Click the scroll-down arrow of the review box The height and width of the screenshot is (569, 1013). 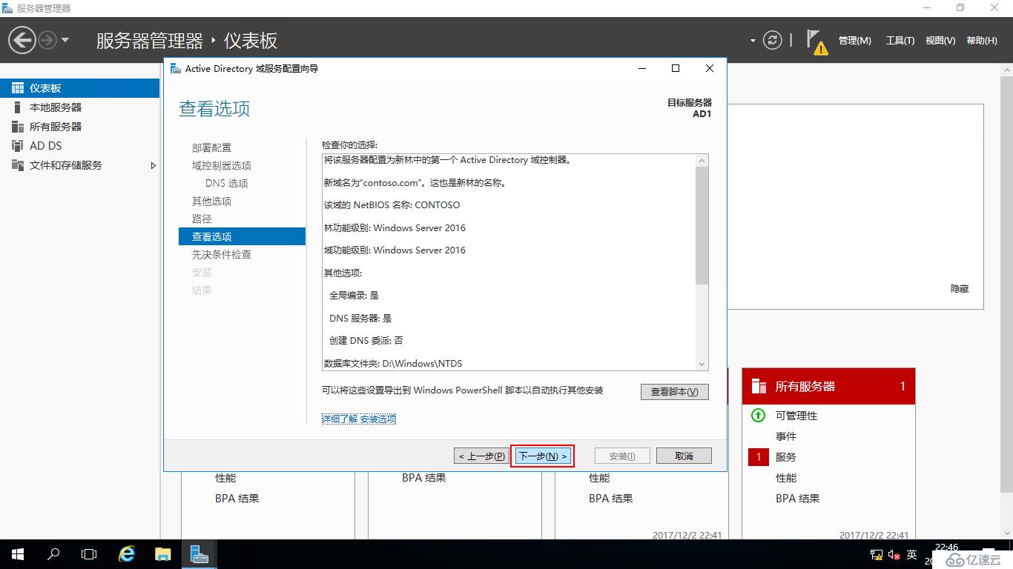pyautogui.click(x=702, y=365)
